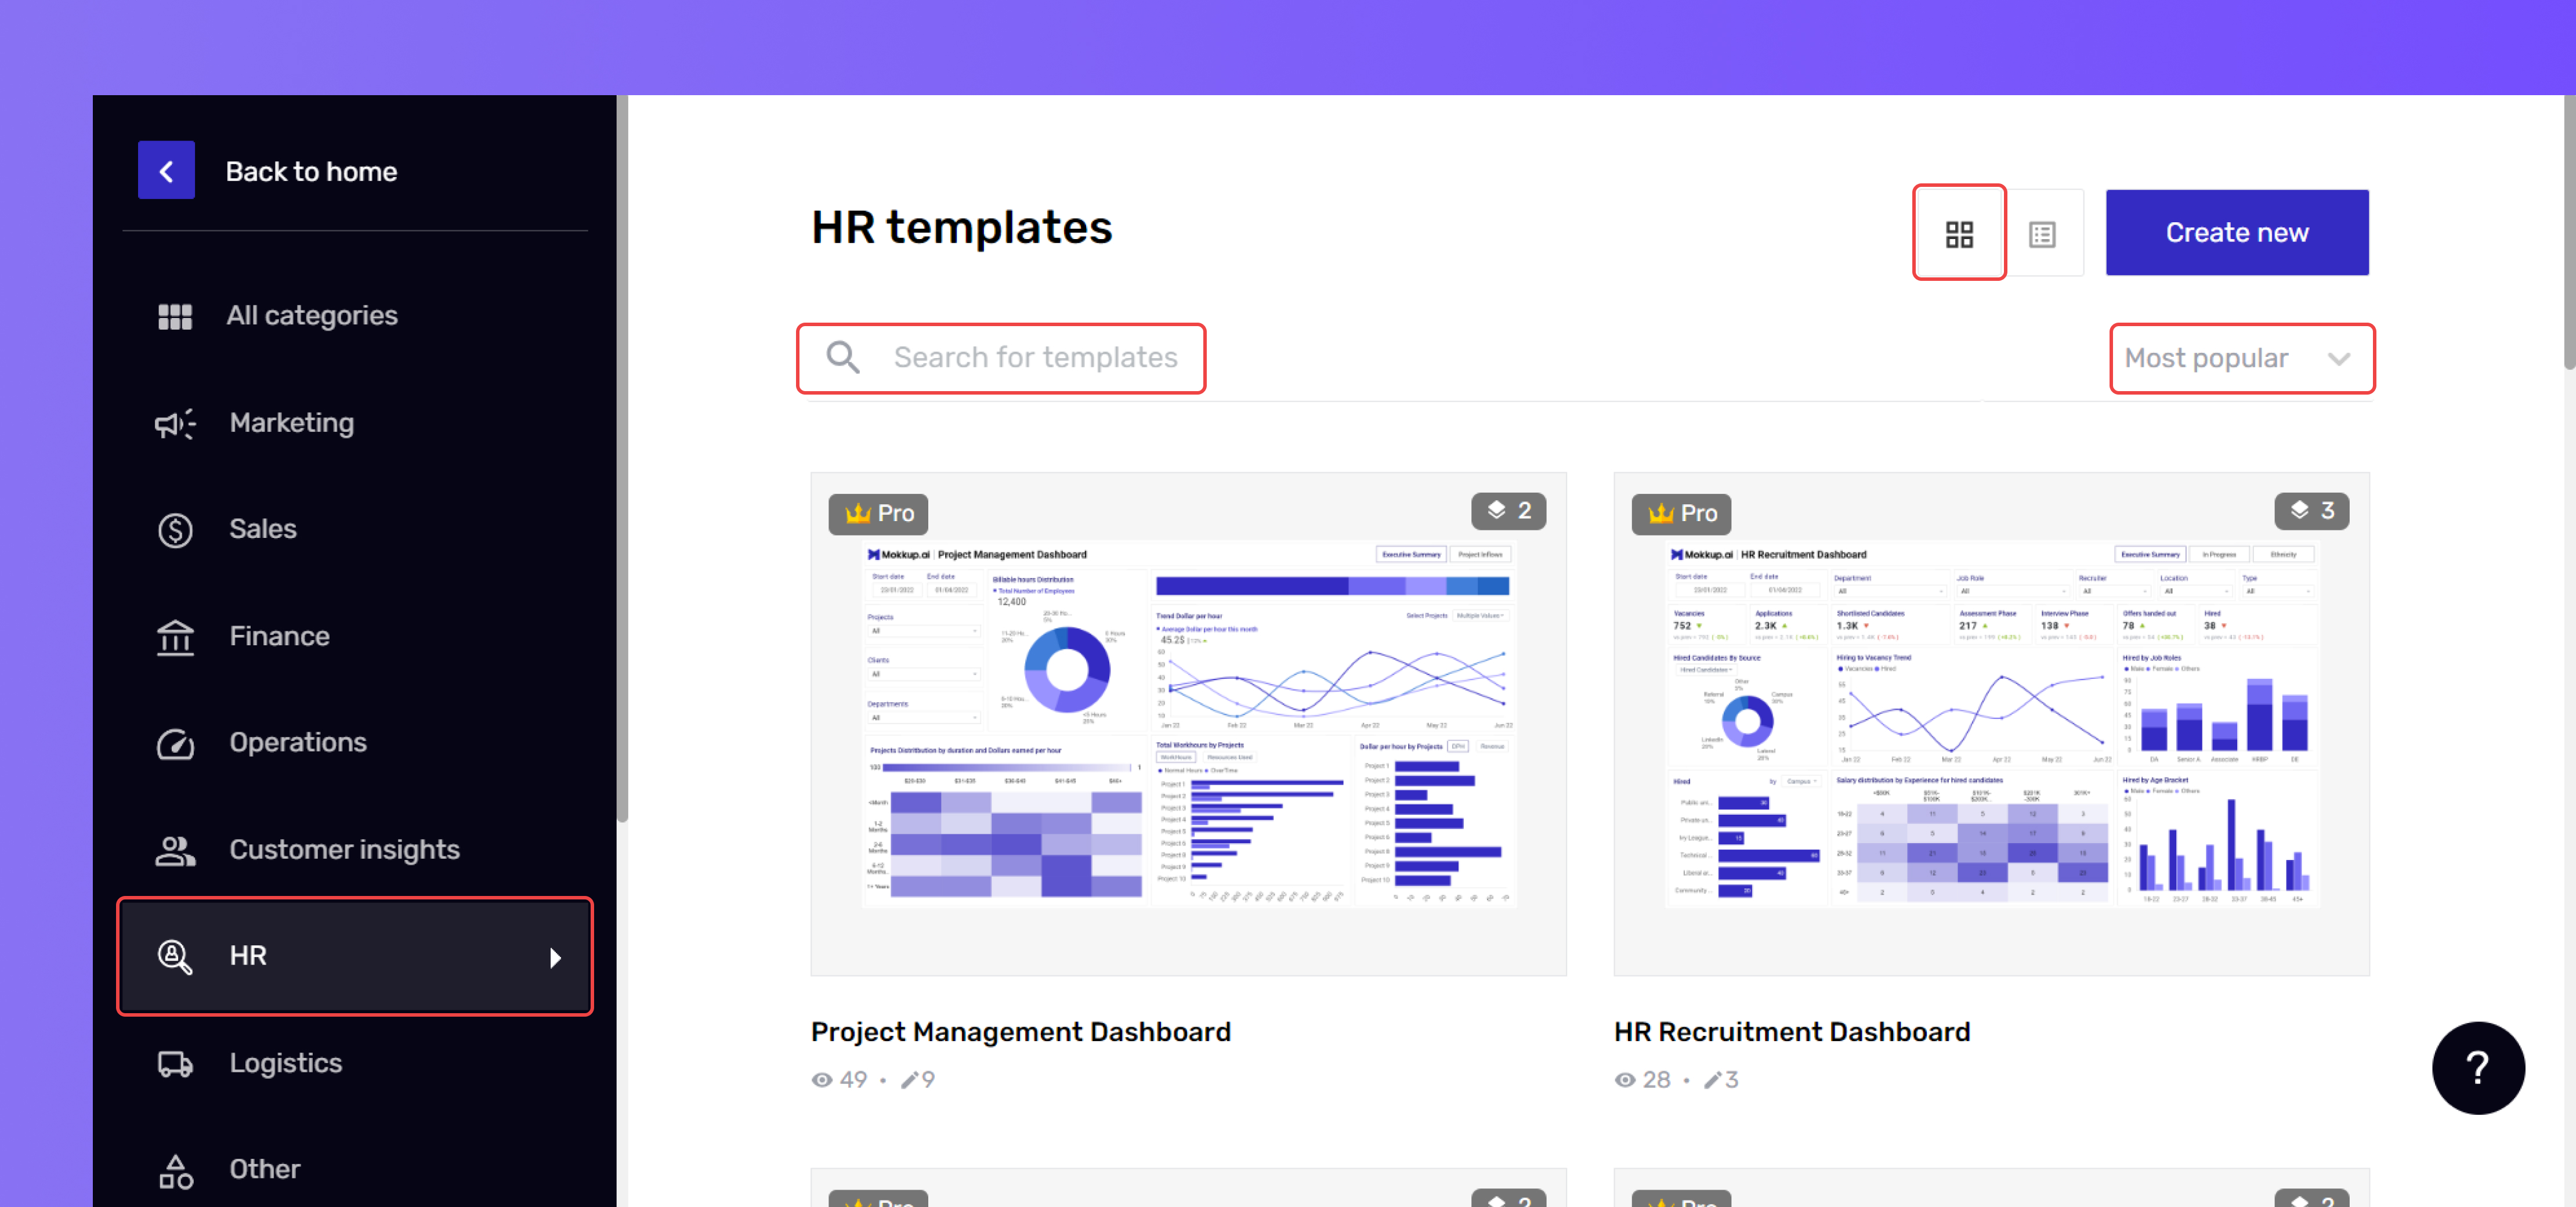The height and width of the screenshot is (1207, 2576).
Task: Expand the HR submenu arrow
Action: (x=556, y=958)
